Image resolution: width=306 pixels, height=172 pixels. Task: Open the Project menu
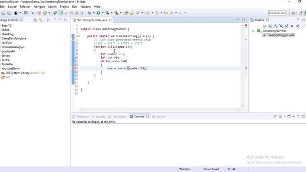[64, 7]
